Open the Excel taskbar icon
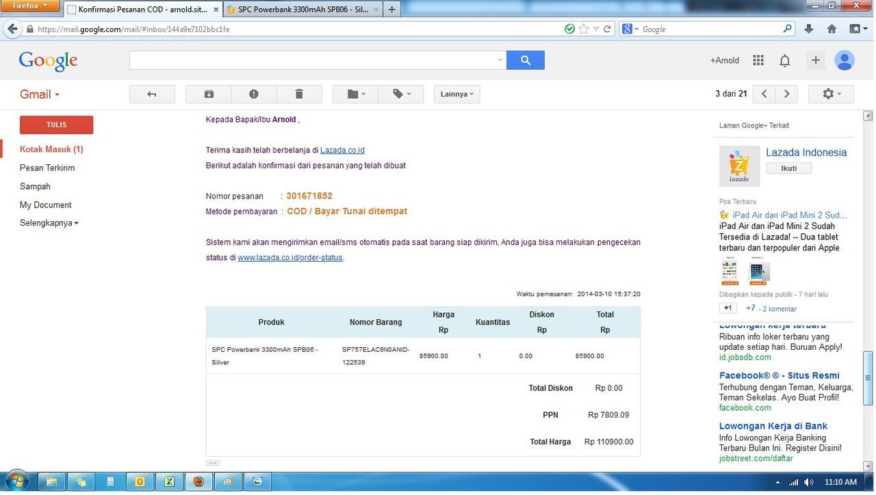 pyautogui.click(x=169, y=482)
